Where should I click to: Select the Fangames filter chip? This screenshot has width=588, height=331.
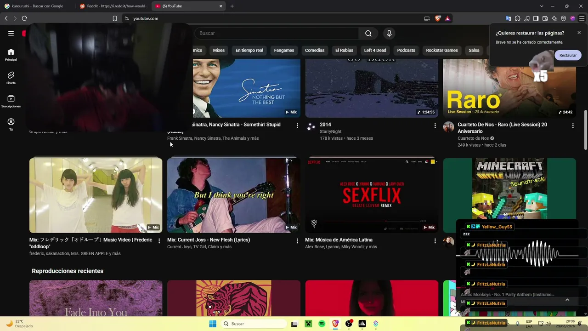tap(284, 50)
